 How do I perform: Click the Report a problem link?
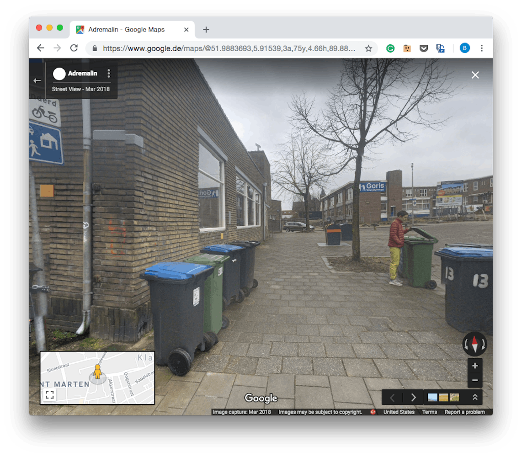pos(464,412)
